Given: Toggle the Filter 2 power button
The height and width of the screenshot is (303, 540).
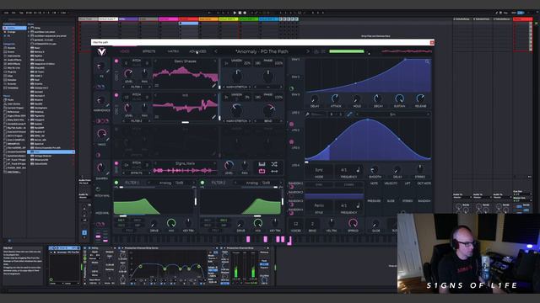Looking at the screenshot, I should [x=202, y=183].
